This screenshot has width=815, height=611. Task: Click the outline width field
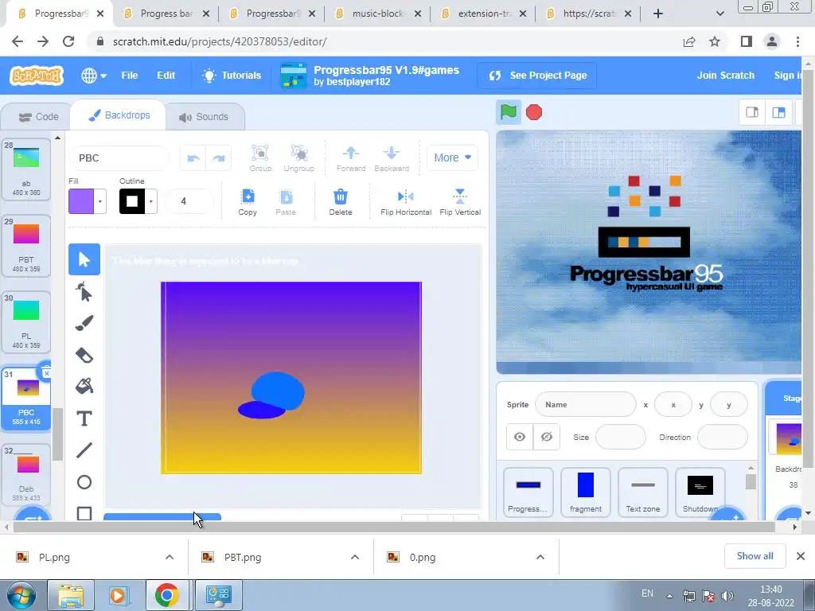(x=189, y=201)
